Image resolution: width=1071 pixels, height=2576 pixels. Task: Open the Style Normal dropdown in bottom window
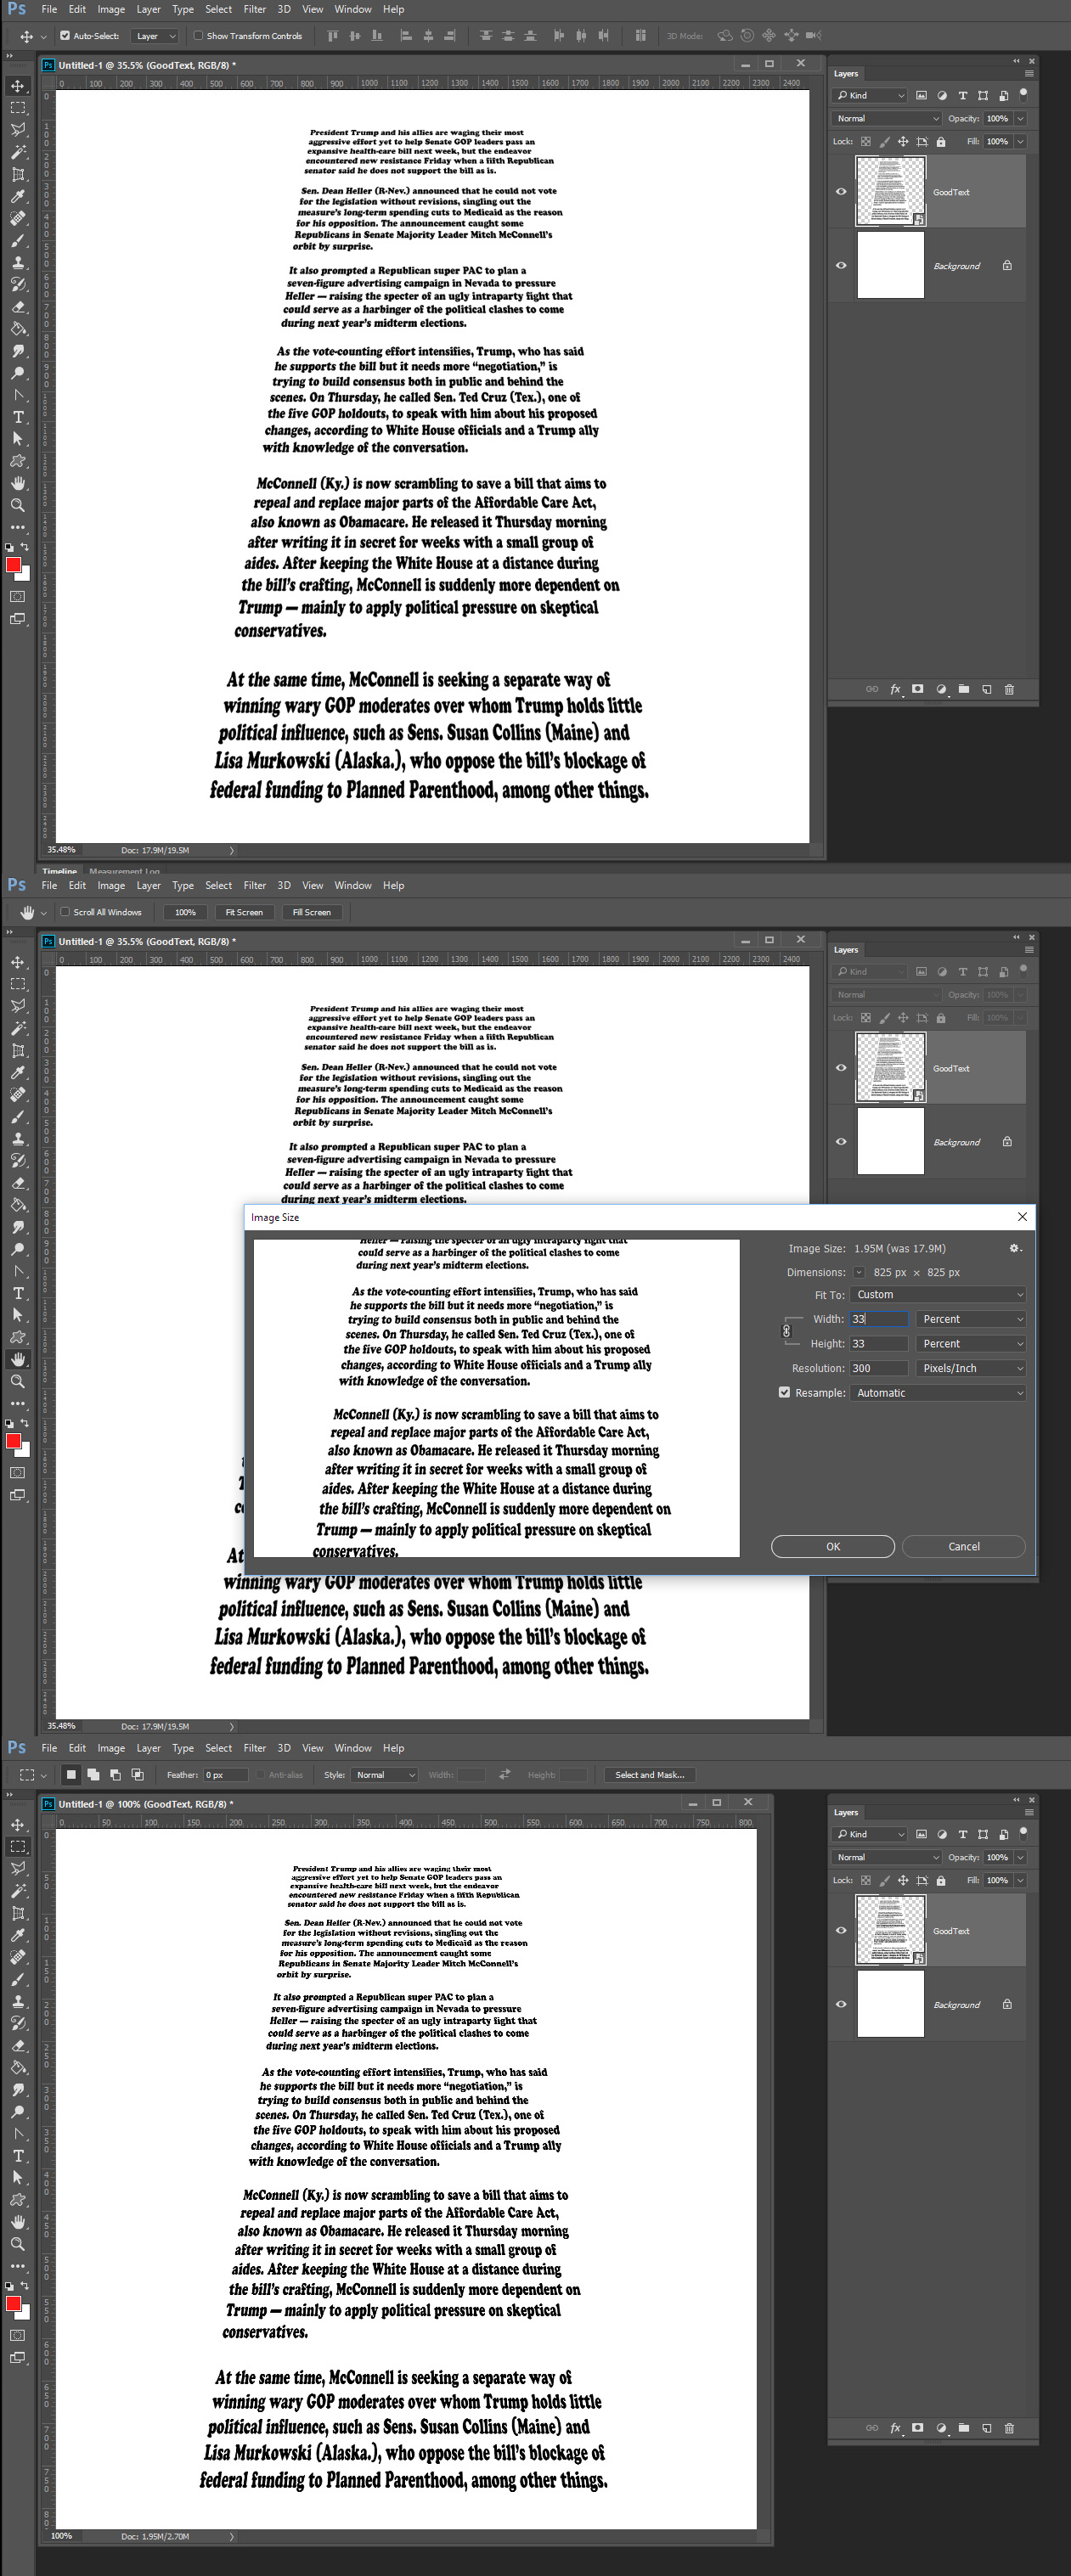[384, 1775]
